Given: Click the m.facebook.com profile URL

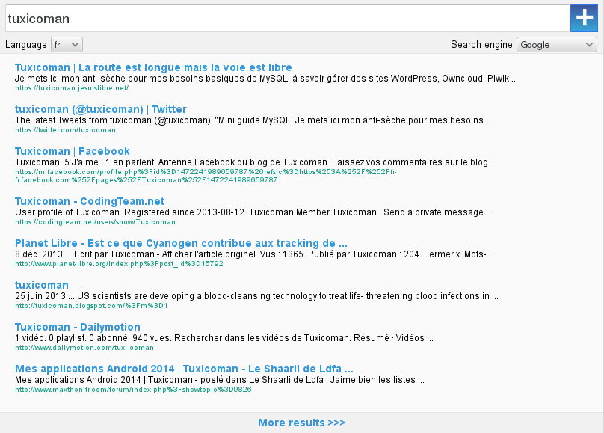Looking at the screenshot, I should coord(206,176).
